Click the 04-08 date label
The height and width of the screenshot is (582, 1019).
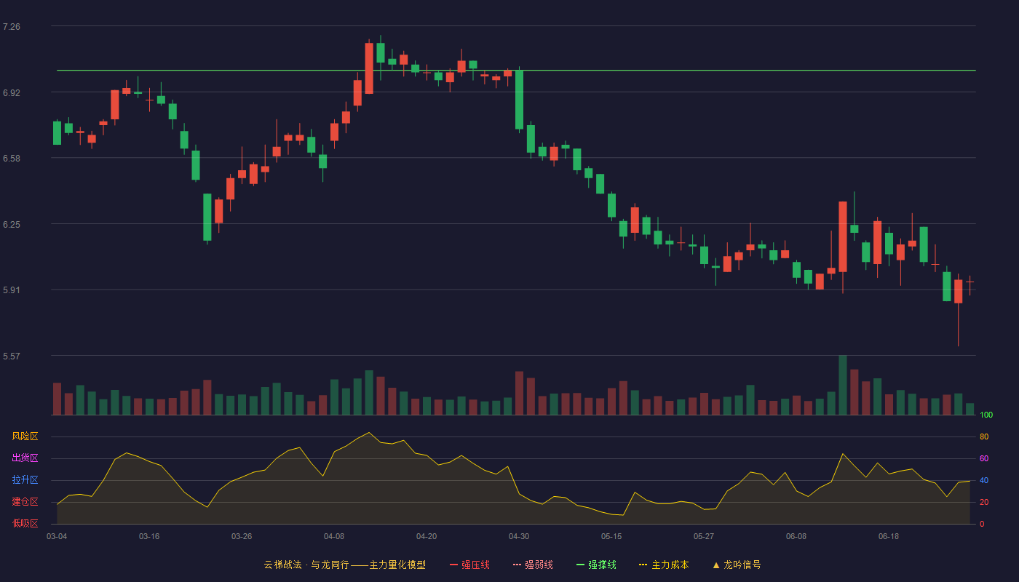click(334, 536)
